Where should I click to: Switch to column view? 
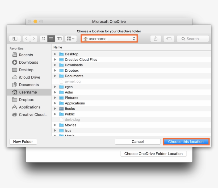(59, 38)
